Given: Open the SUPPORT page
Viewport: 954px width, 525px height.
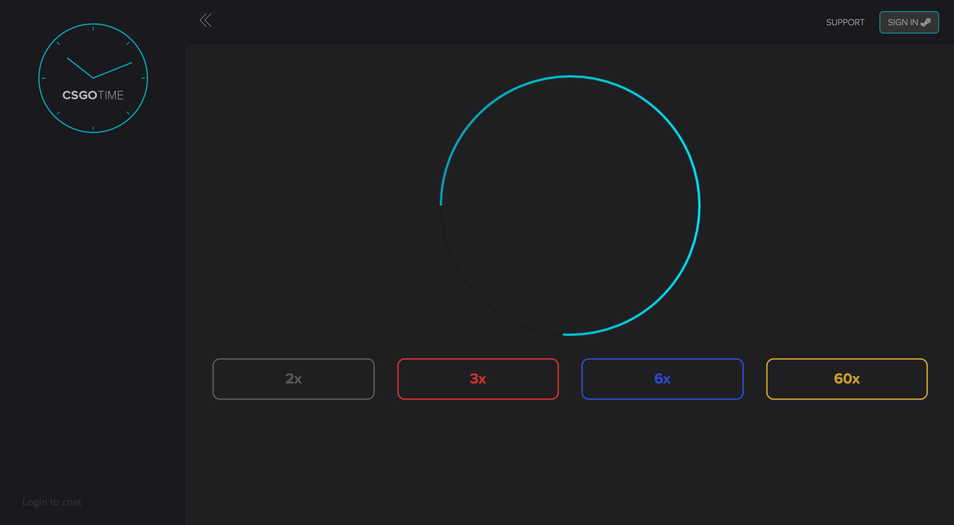Looking at the screenshot, I should point(845,22).
